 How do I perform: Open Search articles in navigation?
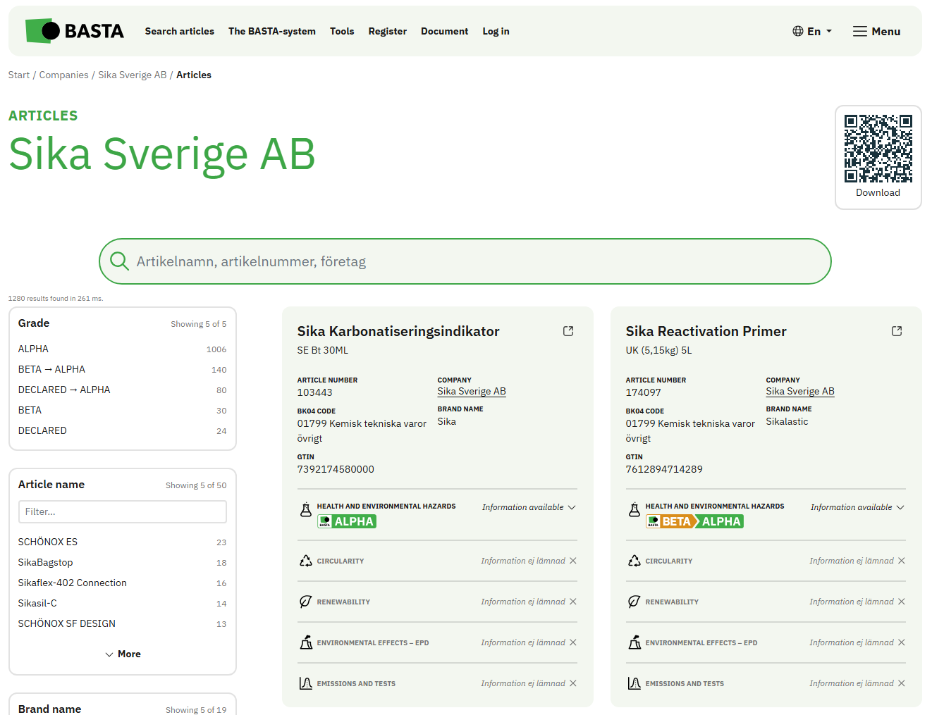pyautogui.click(x=179, y=31)
